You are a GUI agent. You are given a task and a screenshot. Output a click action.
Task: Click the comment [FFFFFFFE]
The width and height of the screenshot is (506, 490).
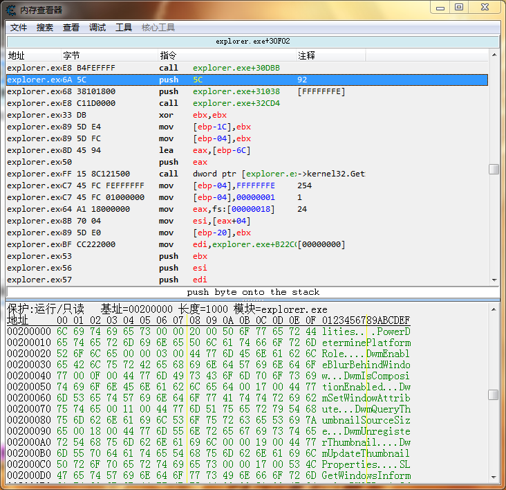tap(321, 91)
